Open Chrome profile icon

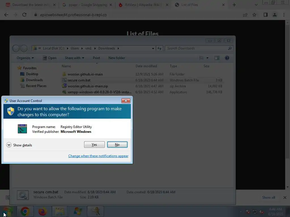coord(275,15)
